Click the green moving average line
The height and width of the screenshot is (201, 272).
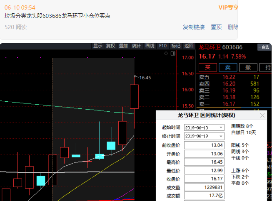pos(67,107)
